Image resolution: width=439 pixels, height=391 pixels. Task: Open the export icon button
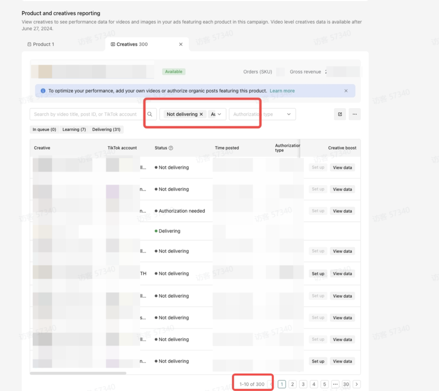tap(340, 114)
